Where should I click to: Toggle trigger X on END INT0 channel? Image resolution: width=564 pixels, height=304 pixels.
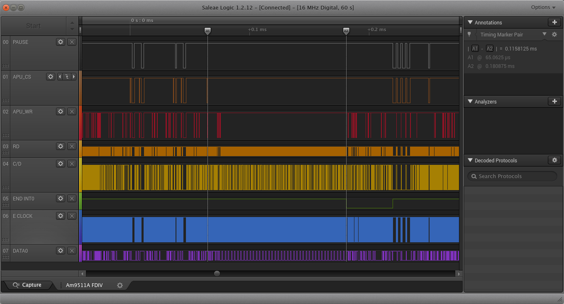72,198
